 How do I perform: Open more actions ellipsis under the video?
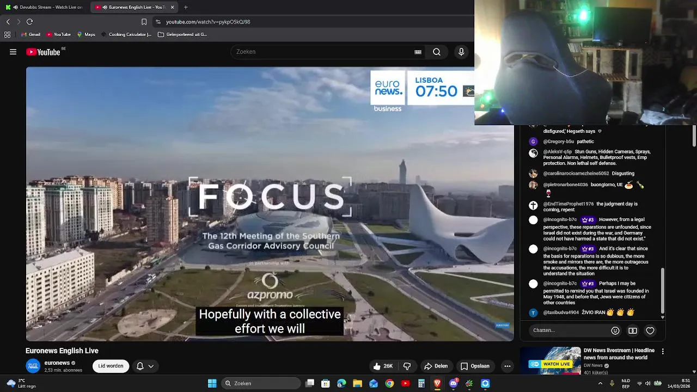(x=508, y=366)
